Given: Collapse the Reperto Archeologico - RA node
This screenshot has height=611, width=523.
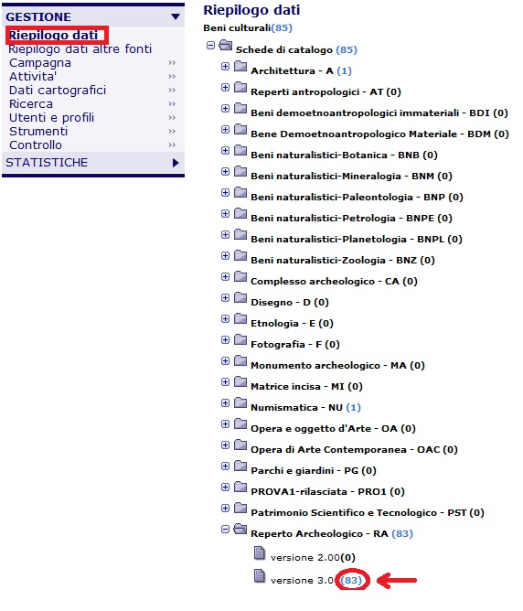Looking at the screenshot, I should 225,530.
